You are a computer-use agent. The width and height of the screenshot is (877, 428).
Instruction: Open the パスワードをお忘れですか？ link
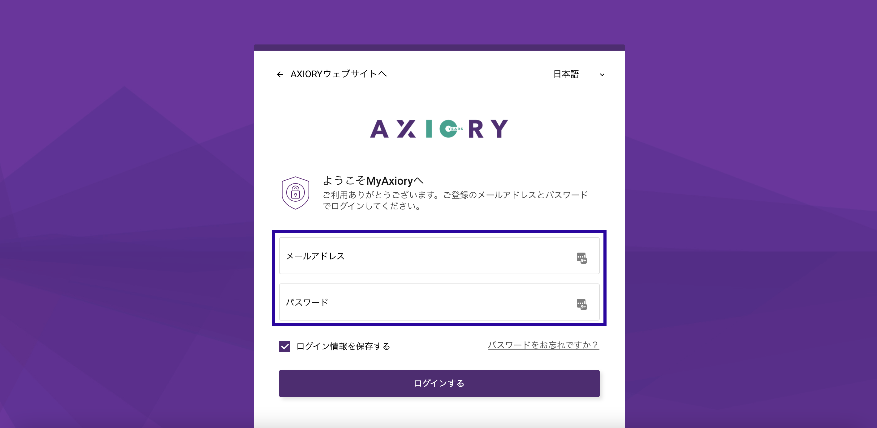543,345
